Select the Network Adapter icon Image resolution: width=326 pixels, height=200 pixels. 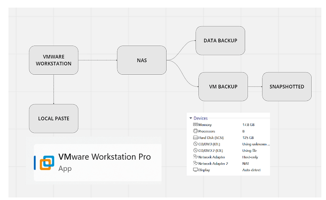pos(195,157)
